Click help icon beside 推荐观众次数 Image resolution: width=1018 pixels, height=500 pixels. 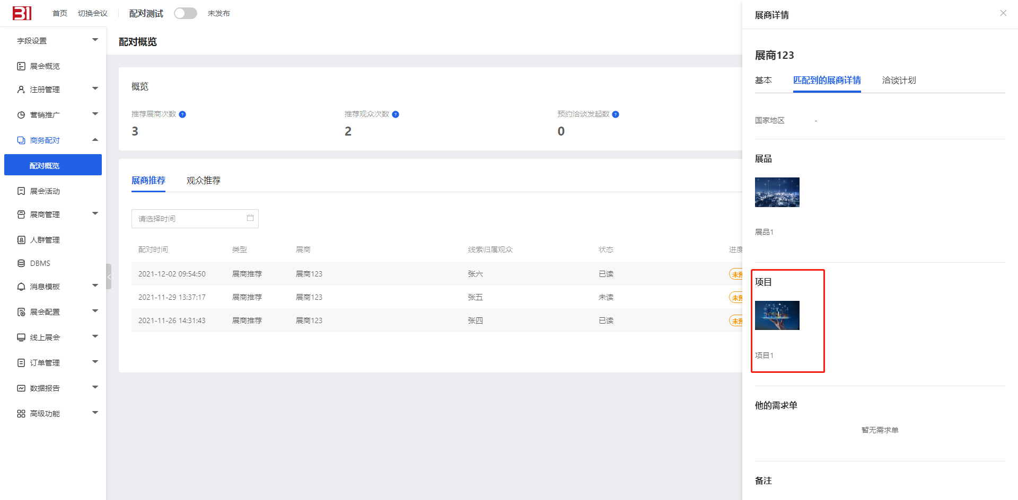(396, 114)
